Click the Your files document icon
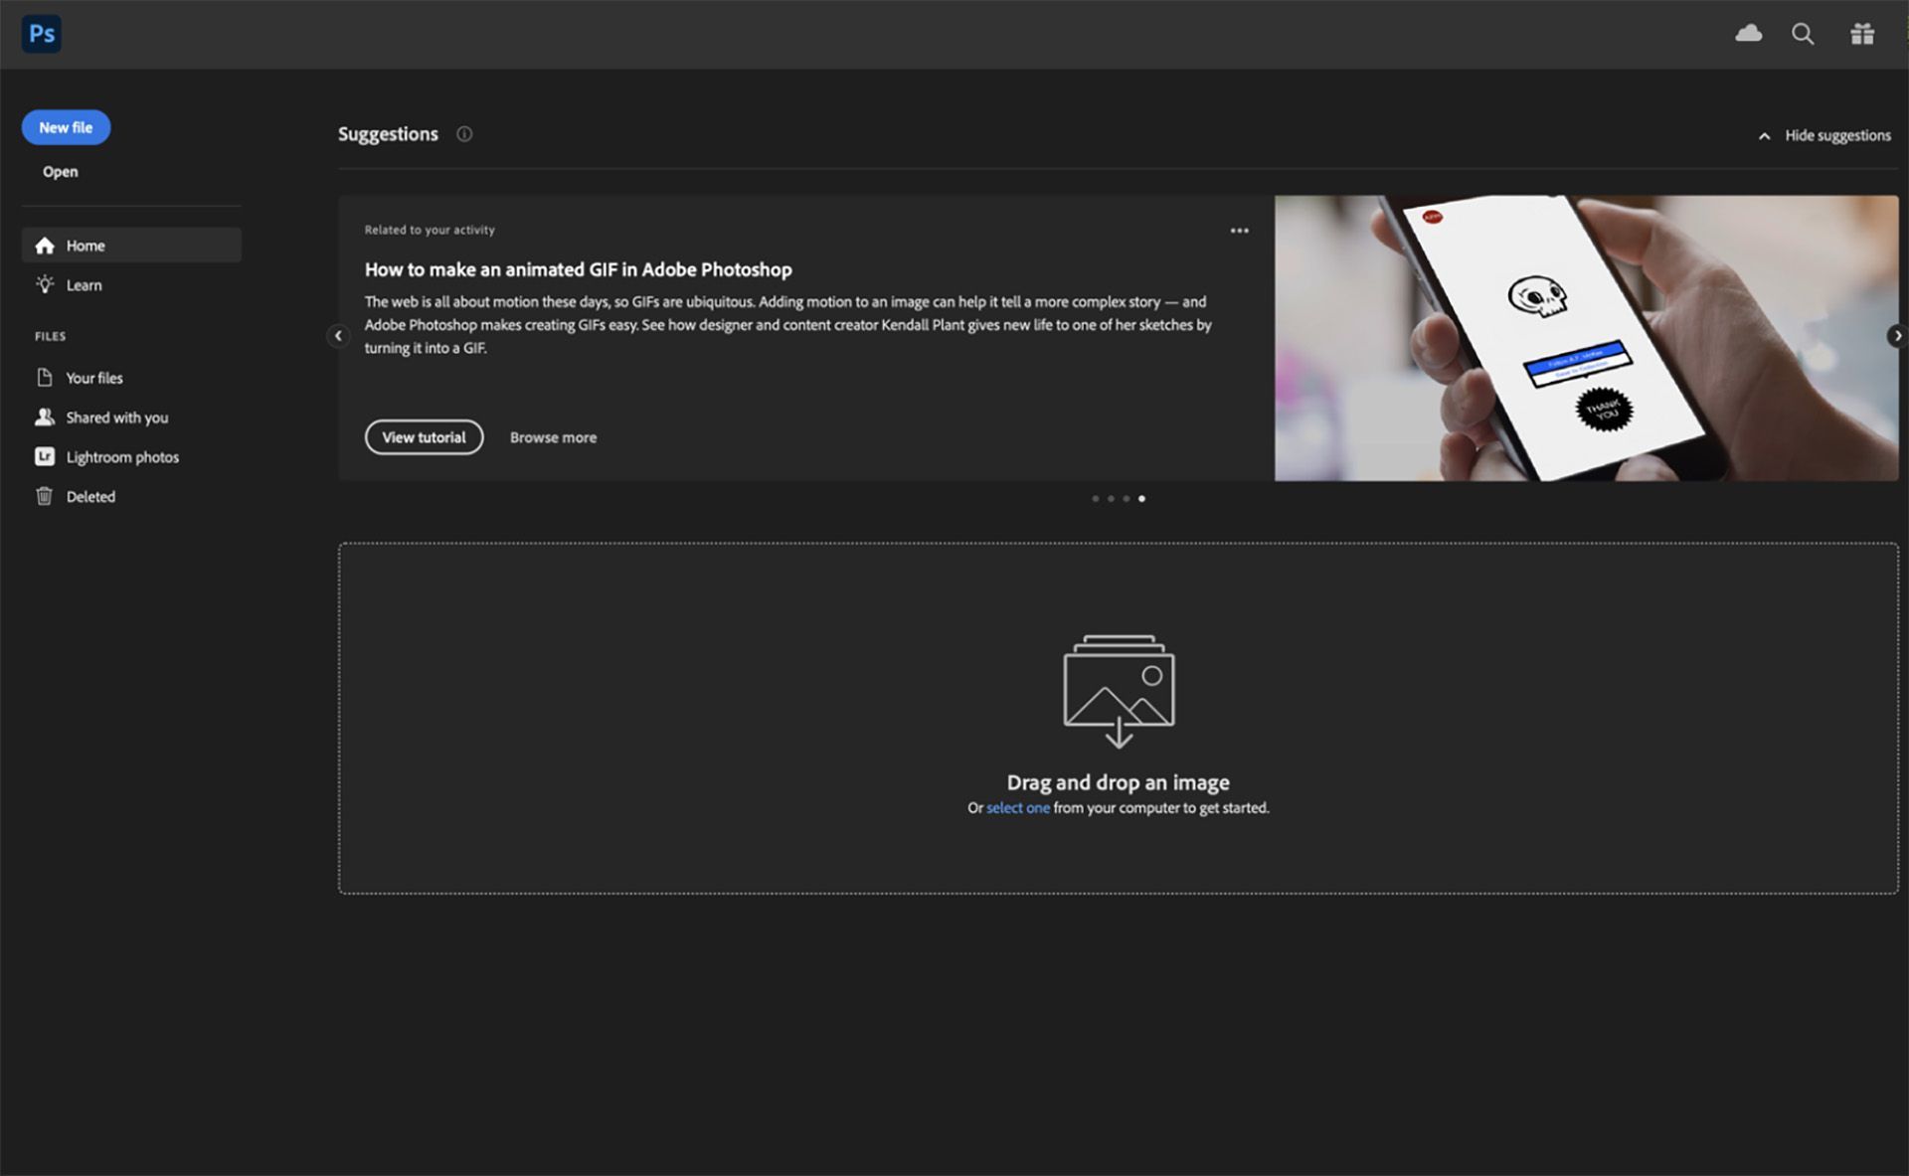The width and height of the screenshot is (1909, 1176). (45, 378)
